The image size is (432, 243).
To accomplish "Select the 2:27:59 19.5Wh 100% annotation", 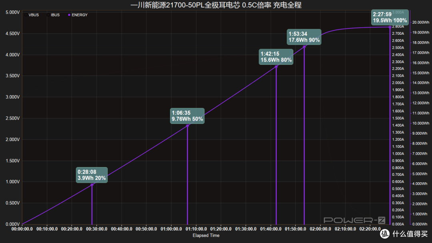I will pyautogui.click(x=390, y=17).
